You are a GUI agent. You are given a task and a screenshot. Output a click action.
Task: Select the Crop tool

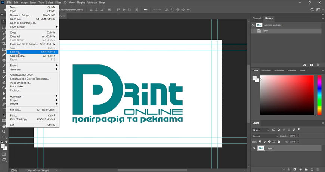click(4, 44)
